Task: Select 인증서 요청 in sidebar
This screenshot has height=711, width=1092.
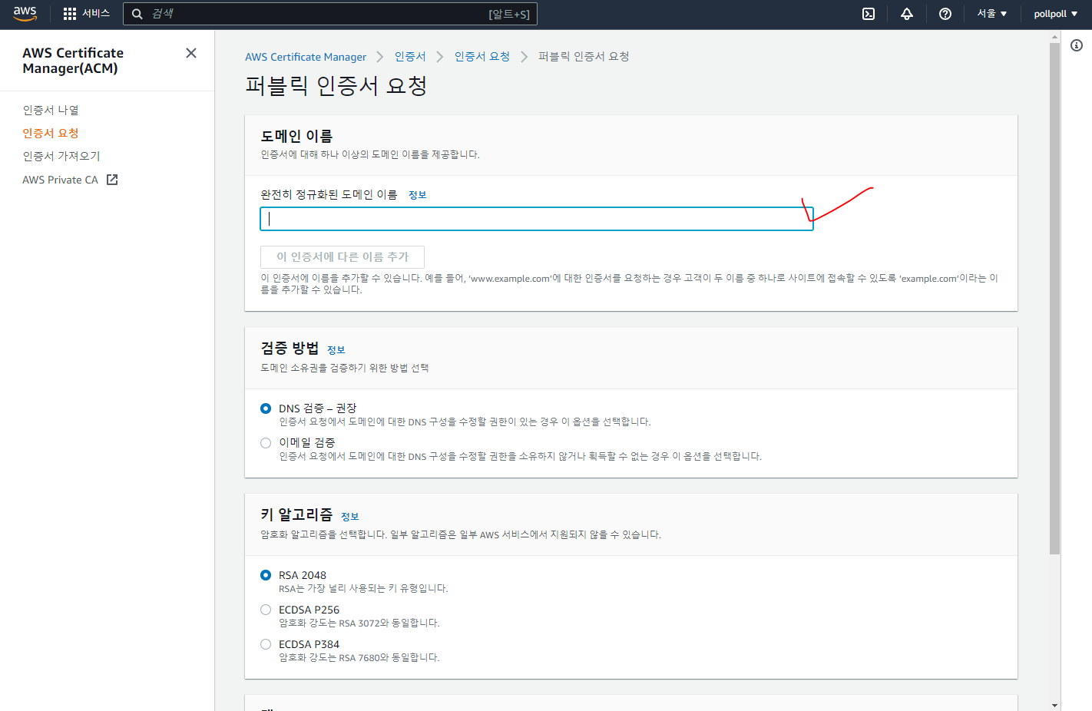Action: pyautogui.click(x=51, y=133)
